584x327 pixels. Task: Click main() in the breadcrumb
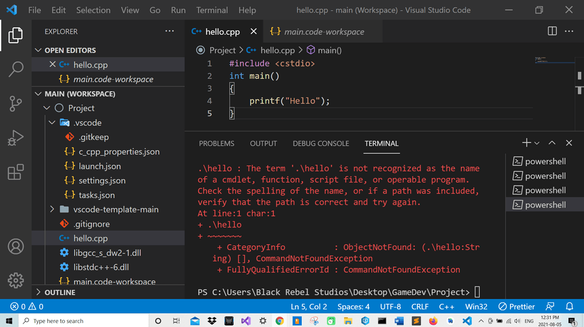(329, 50)
